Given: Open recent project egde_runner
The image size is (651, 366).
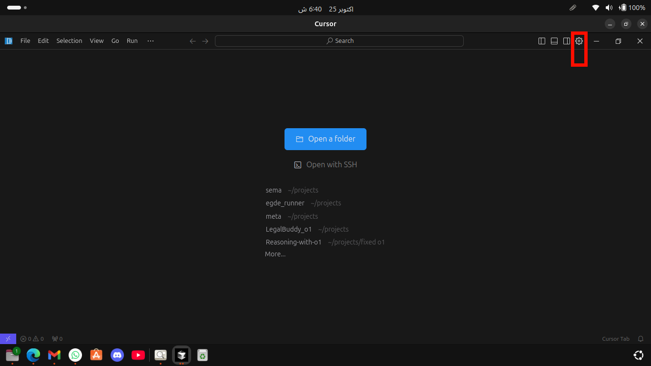Looking at the screenshot, I should tap(285, 203).
